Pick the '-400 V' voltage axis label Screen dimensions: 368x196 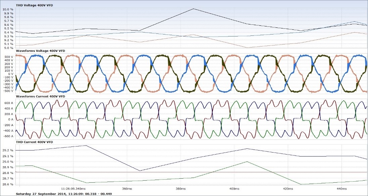[9, 88]
